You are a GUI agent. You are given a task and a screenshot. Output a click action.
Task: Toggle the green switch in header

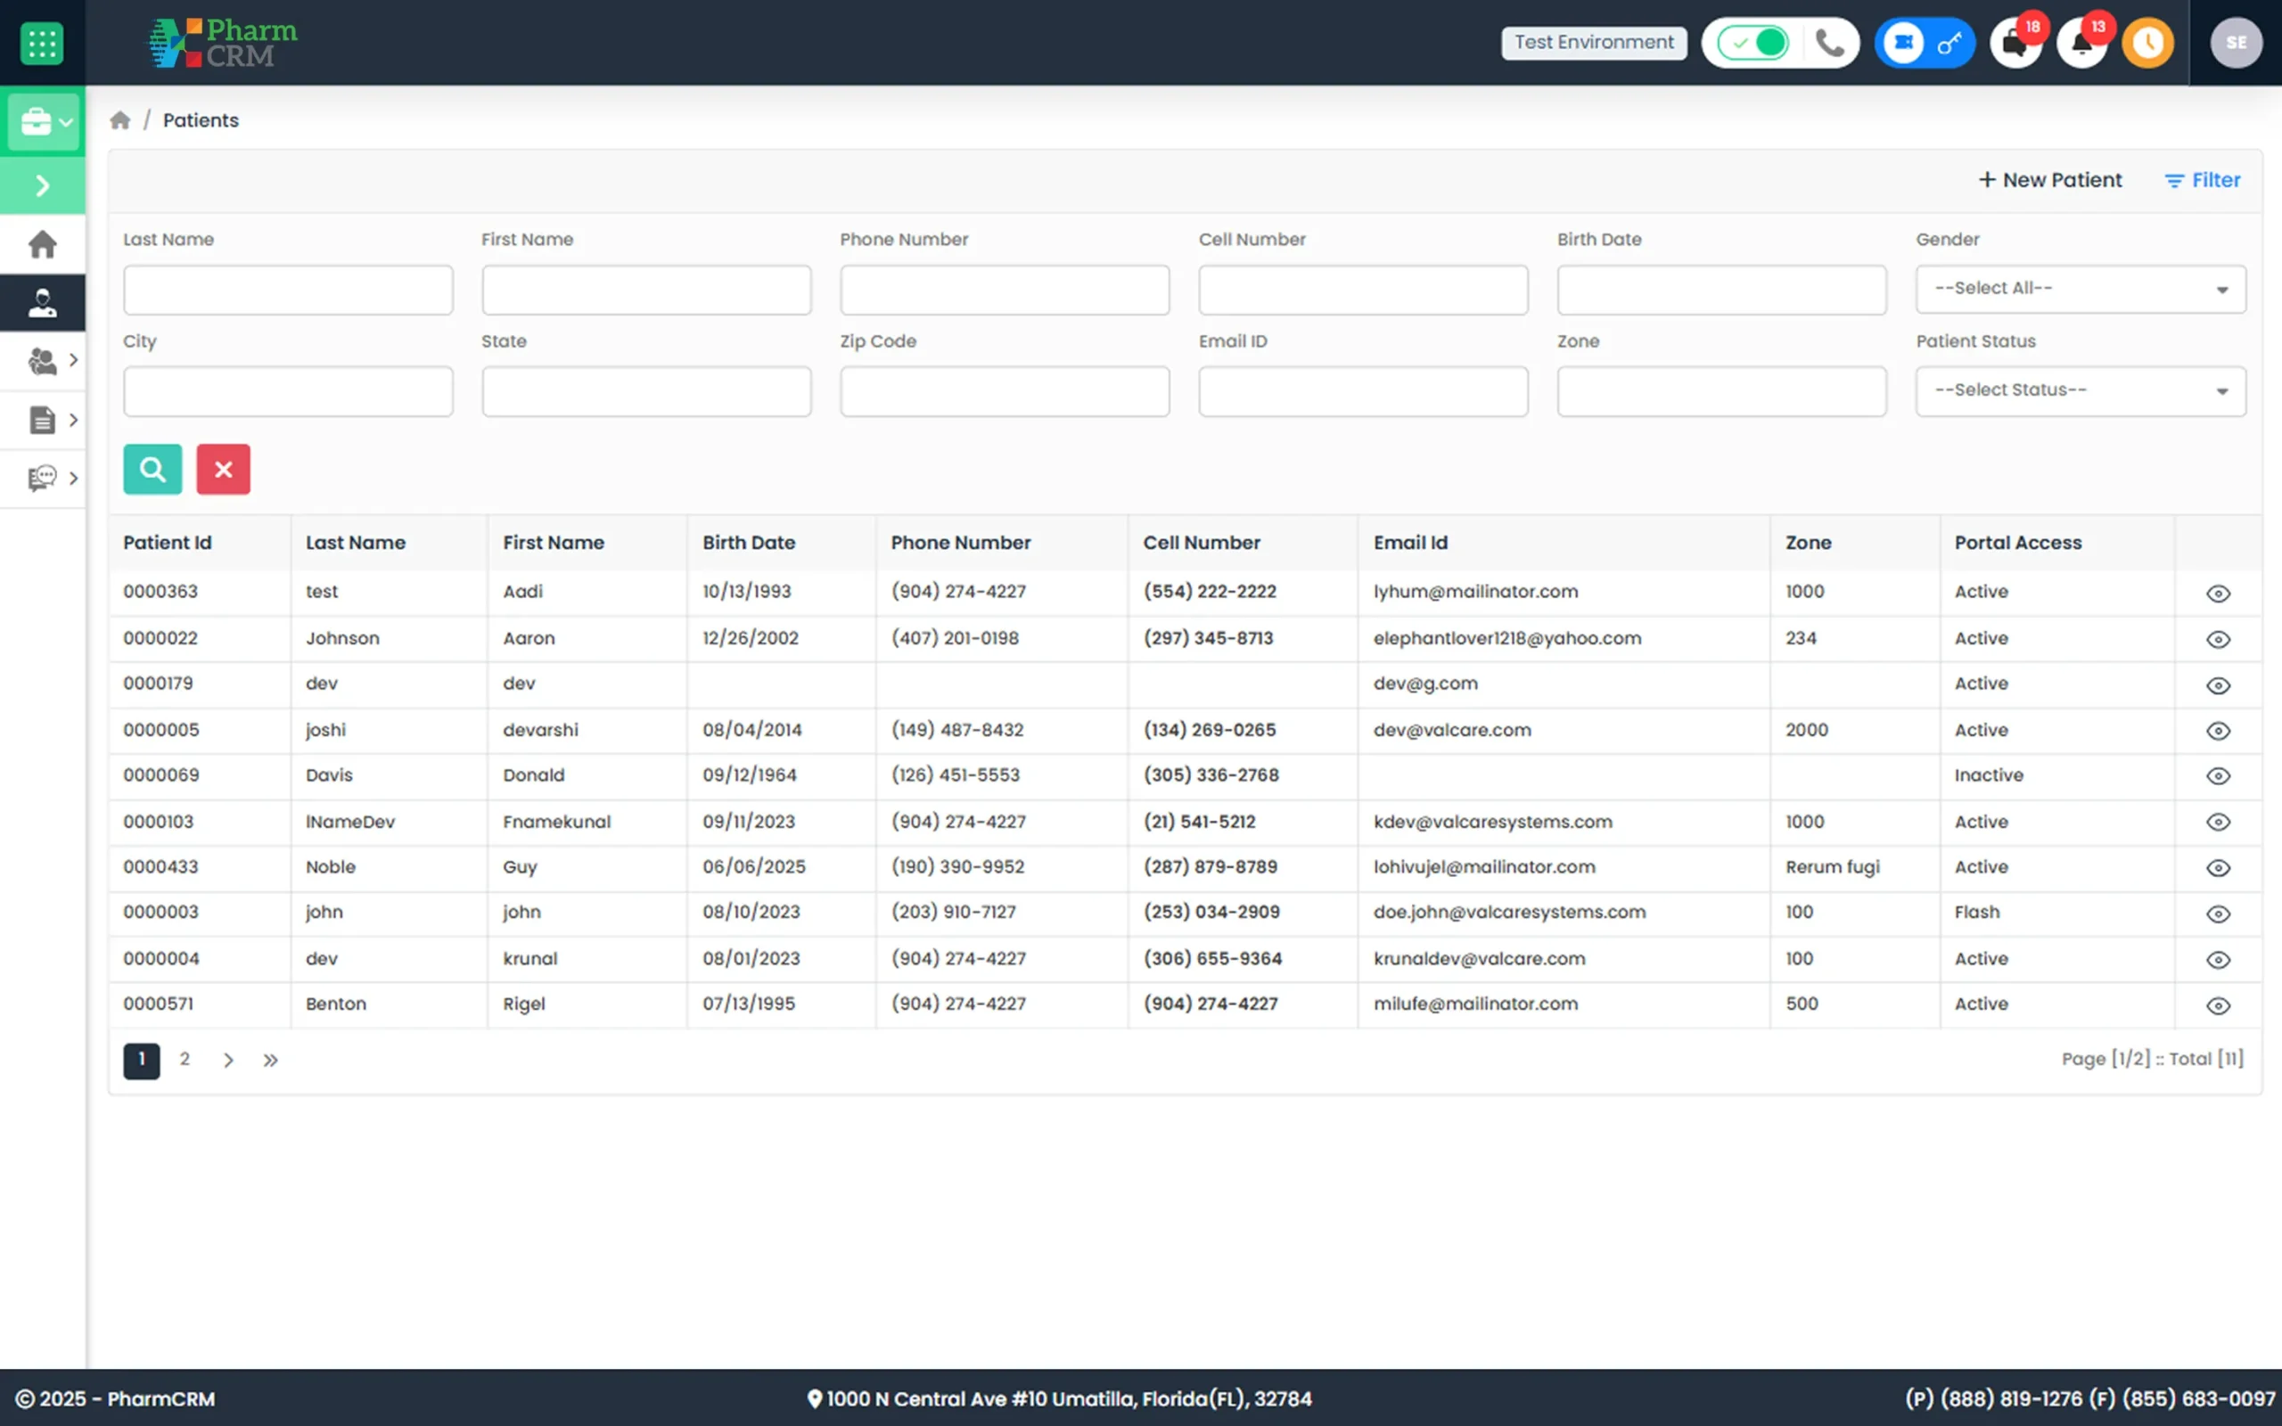point(1753,43)
